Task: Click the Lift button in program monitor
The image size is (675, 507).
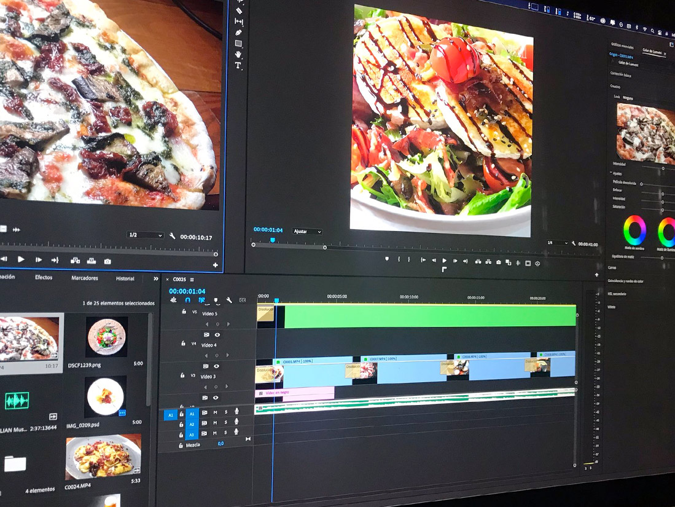Action: (x=478, y=262)
